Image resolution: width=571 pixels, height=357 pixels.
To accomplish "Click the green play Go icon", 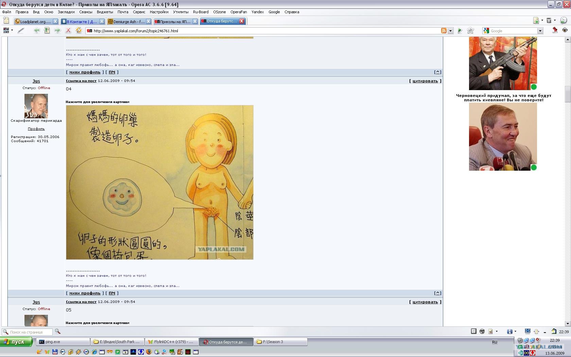I will point(460,31).
